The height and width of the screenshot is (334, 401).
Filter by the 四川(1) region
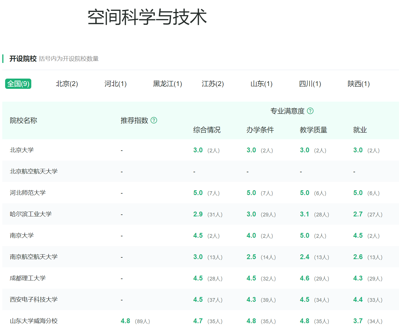(x=310, y=84)
